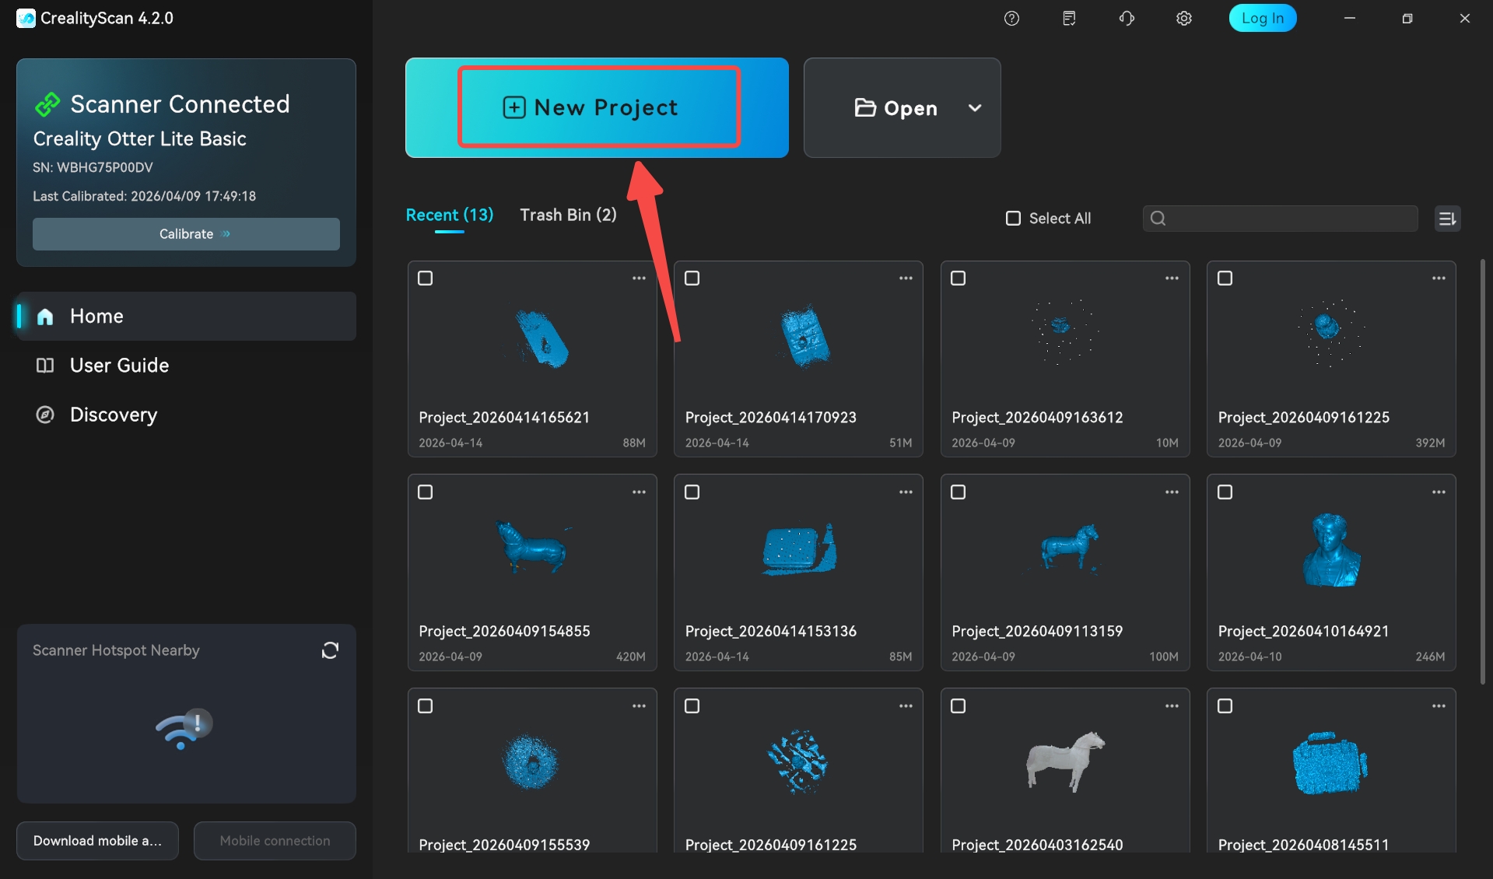Viewport: 1493px width, 879px height.
Task: Open the notes/feedback icon in title bar
Action: (1069, 19)
